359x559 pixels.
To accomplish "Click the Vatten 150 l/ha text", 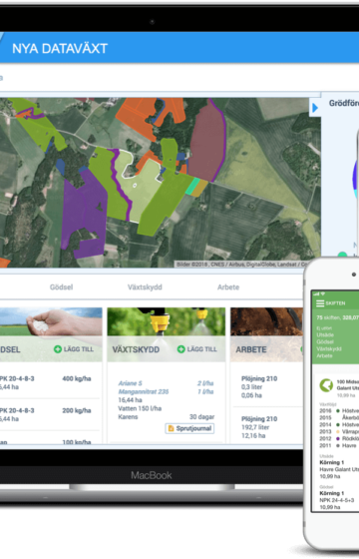I will tap(140, 408).
